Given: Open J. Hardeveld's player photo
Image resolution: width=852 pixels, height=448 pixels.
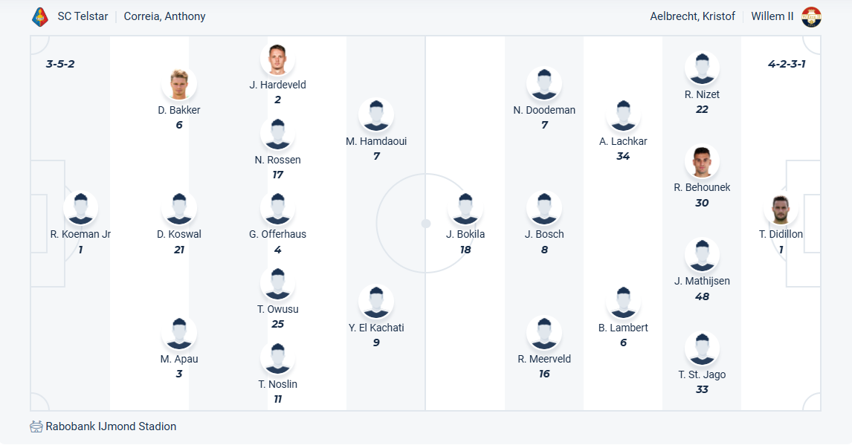Looking at the screenshot, I should point(277,60).
